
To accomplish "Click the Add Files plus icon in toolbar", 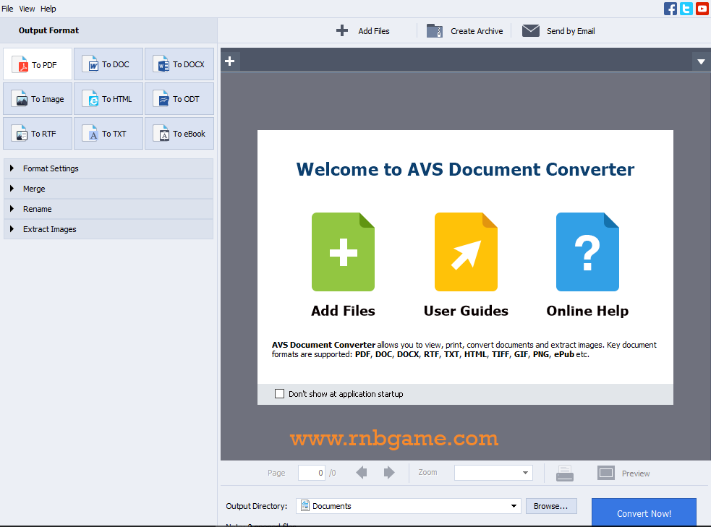I will (342, 31).
